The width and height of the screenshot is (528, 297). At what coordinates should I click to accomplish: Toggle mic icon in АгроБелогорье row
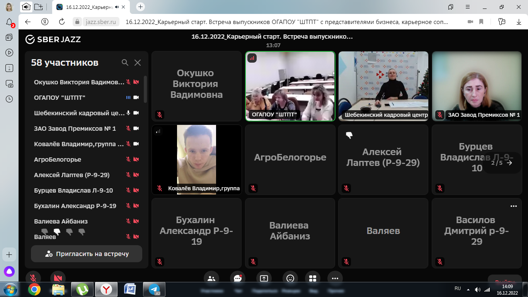[128, 159]
